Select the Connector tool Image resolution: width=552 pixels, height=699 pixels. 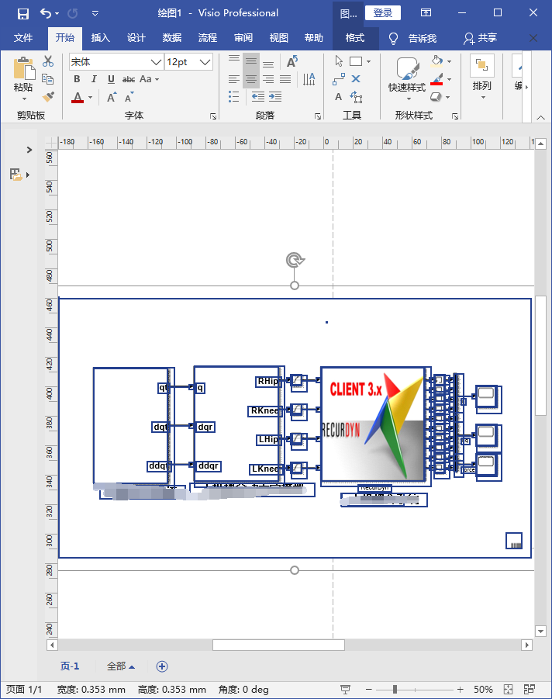[339, 79]
